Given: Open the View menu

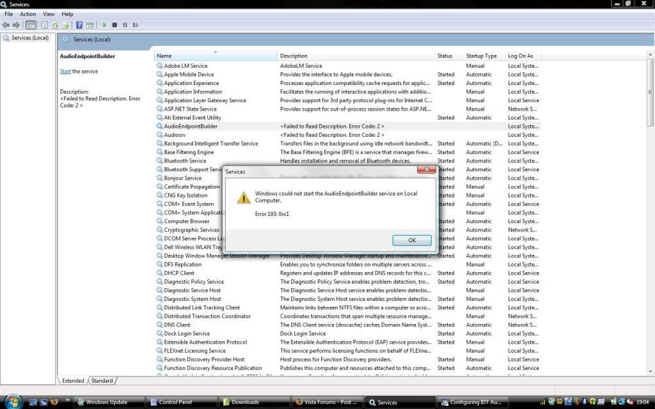Looking at the screenshot, I should [49, 14].
